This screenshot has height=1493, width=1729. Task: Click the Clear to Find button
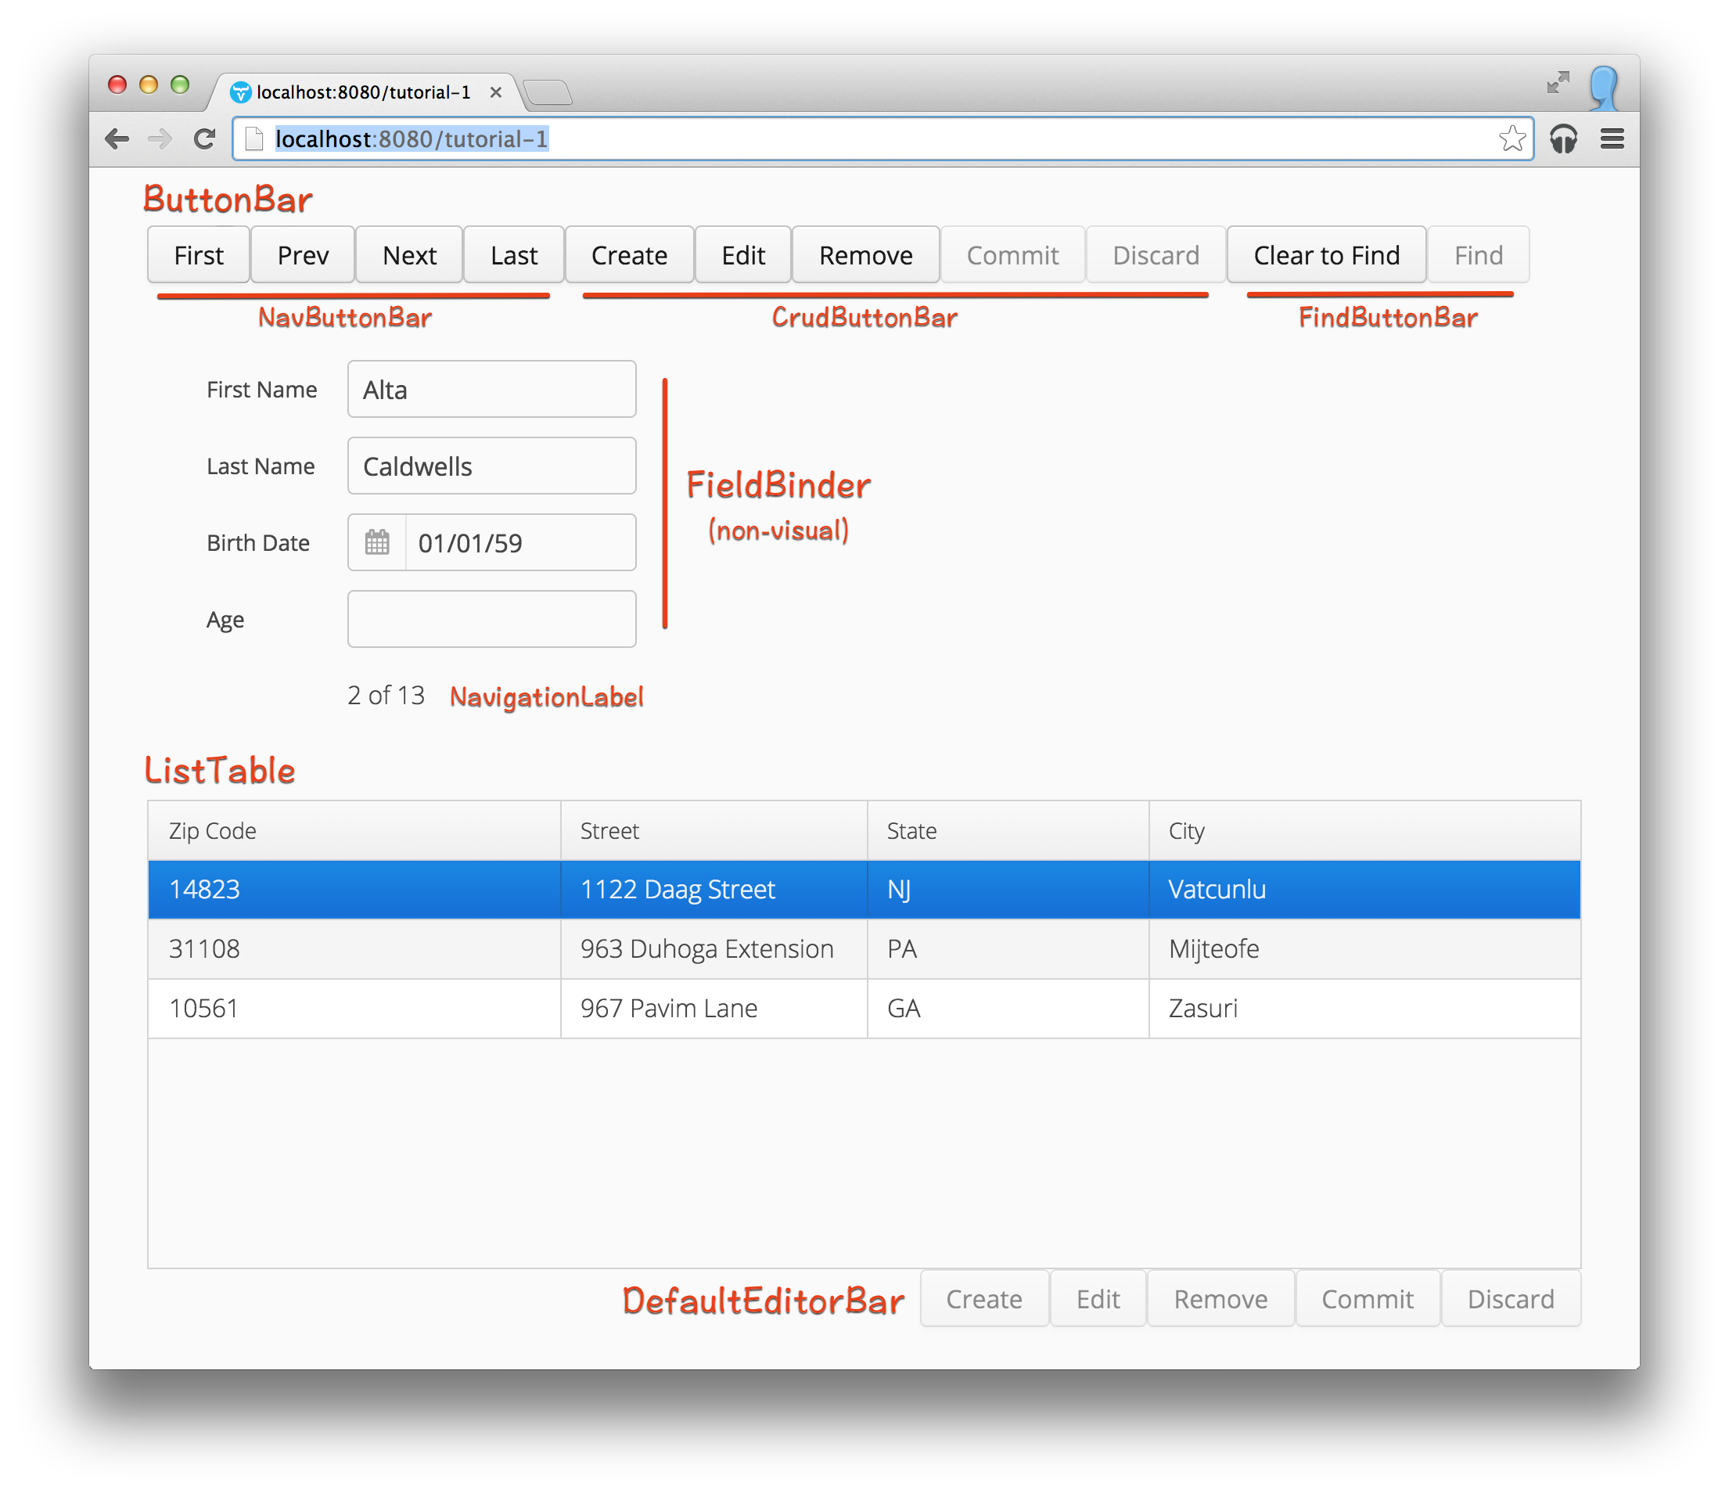click(1327, 254)
